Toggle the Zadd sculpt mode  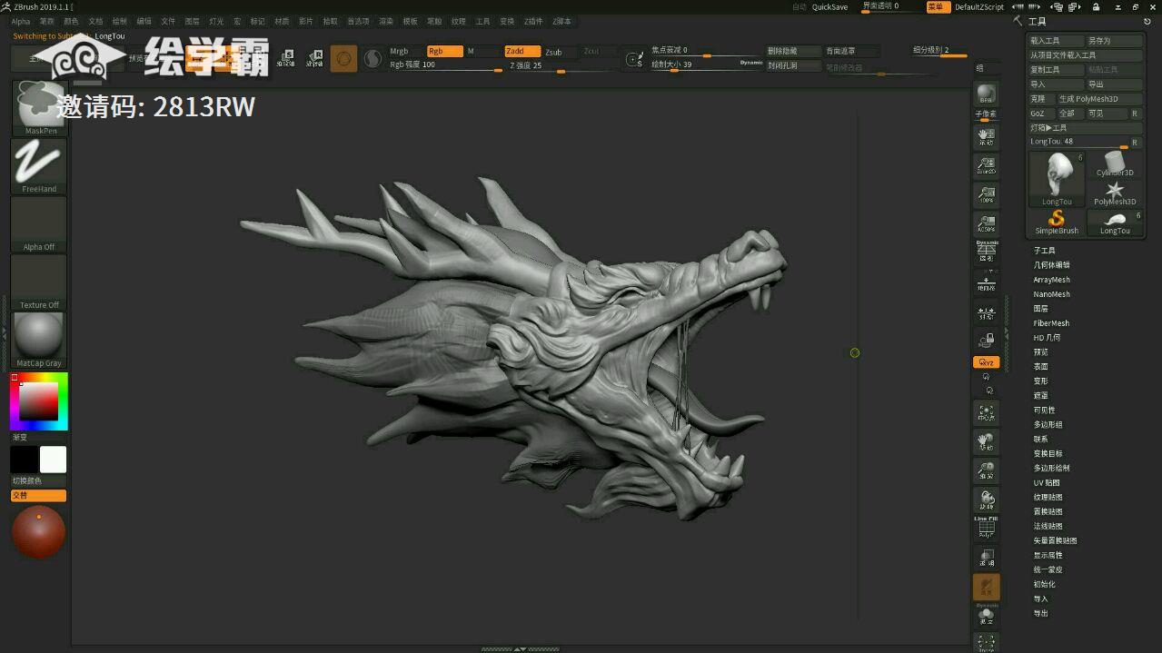[x=521, y=52]
